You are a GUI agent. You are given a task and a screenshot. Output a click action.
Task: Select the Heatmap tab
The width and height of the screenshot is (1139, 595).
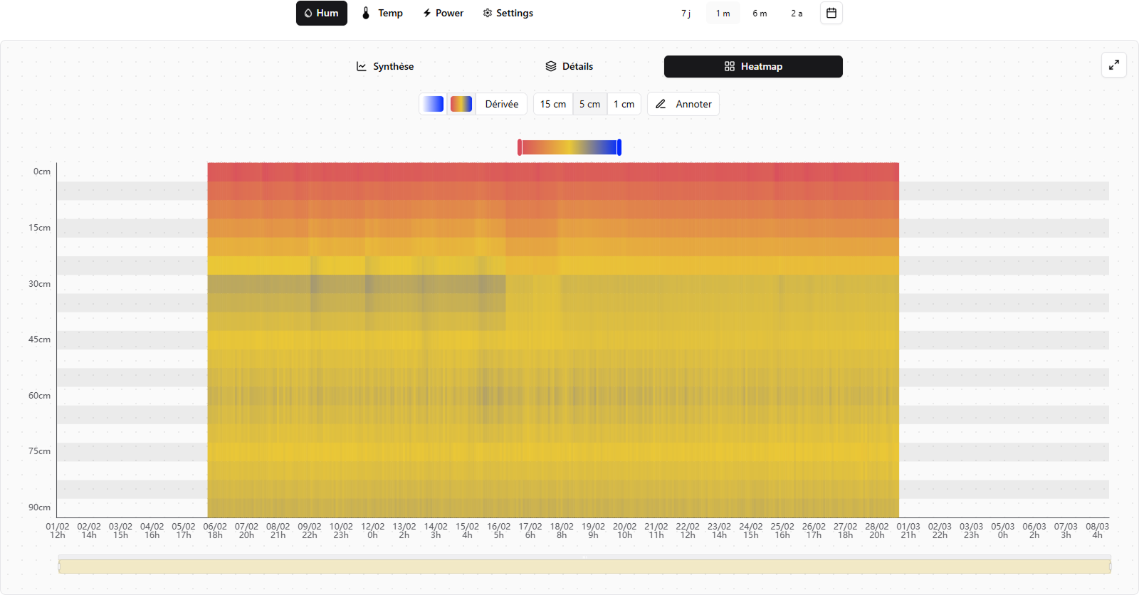click(753, 66)
